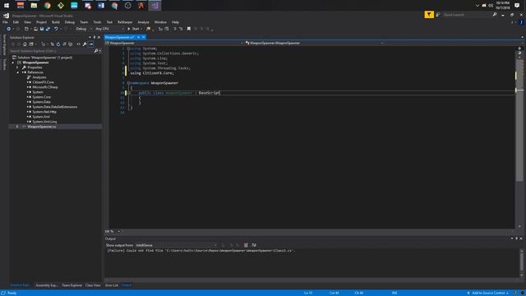The width and height of the screenshot is (526, 296).
Task: Toggle Word Wrap in the Output panel
Action: pos(254,245)
